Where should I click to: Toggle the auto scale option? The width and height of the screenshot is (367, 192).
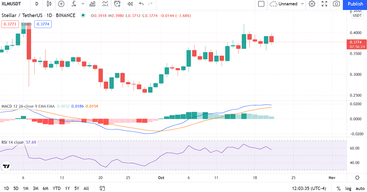360,188
